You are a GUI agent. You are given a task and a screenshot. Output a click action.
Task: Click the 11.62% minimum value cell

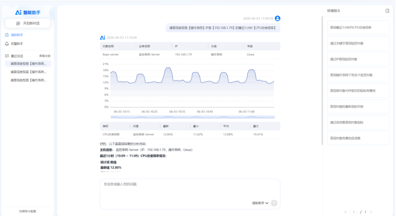198,134
